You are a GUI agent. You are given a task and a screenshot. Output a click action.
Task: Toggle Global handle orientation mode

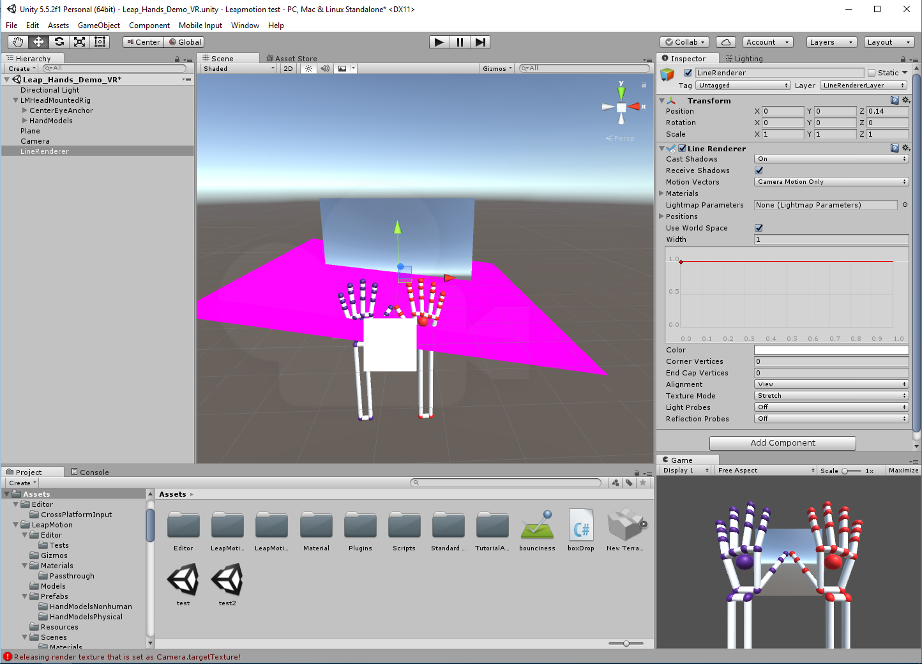pos(184,41)
